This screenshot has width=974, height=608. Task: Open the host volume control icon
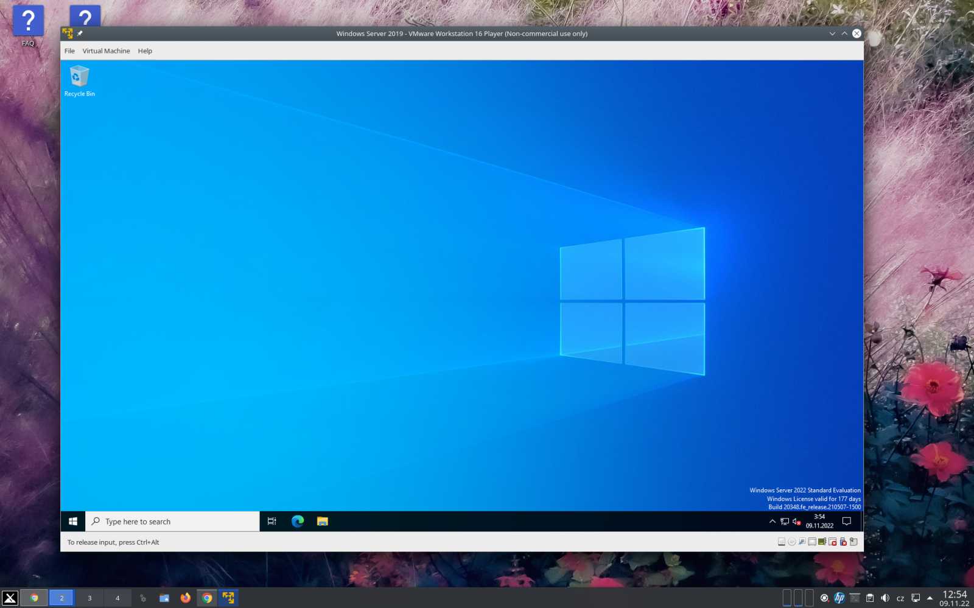coord(885,598)
